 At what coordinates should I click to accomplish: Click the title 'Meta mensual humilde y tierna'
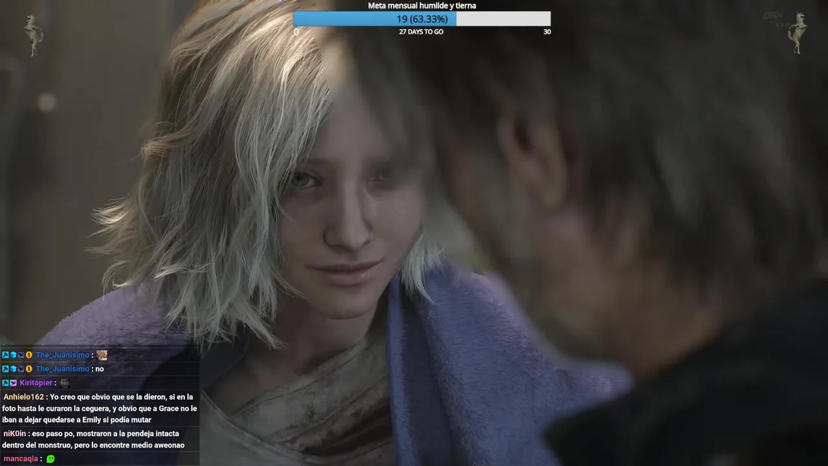[x=422, y=6]
